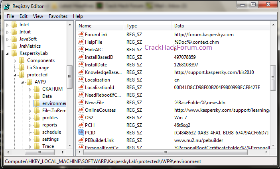Image resolution: width=280 pixels, height=169 pixels.
Task: Click values pane scroll right arrow
Action: [266, 152]
